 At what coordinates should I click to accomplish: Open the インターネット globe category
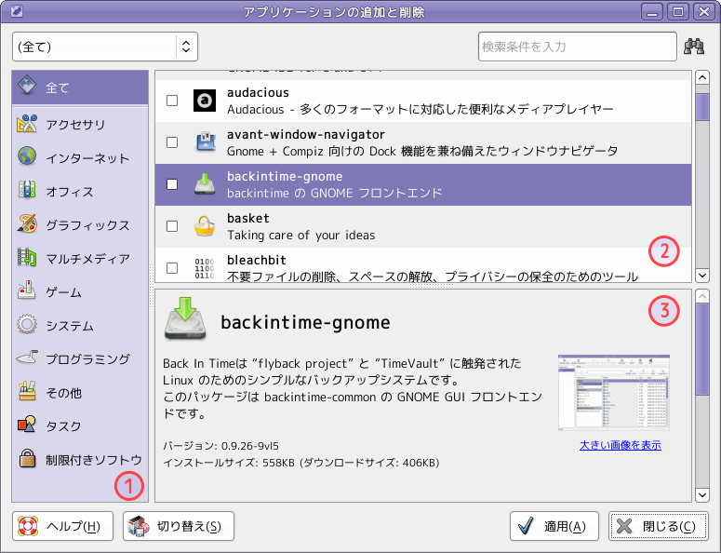coord(27,156)
